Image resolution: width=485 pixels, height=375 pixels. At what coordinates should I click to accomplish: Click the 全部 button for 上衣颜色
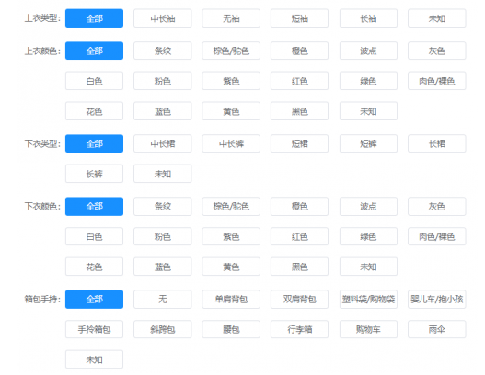pos(95,51)
